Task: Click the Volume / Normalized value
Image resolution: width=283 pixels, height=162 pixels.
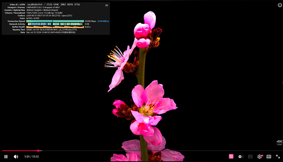Action: [x=44, y=13]
